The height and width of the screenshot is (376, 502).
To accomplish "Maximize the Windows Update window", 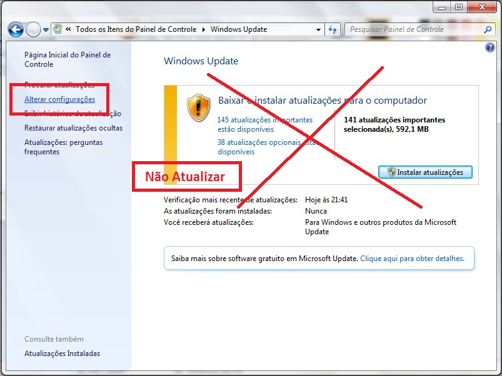I will pos(459,7).
